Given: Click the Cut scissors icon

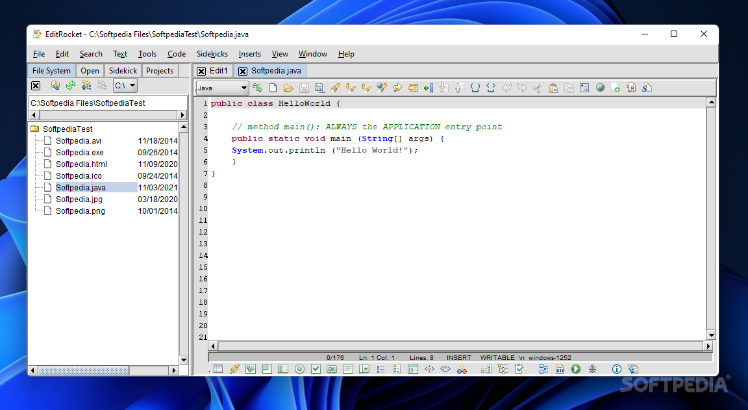Looking at the screenshot, I should tap(538, 88).
